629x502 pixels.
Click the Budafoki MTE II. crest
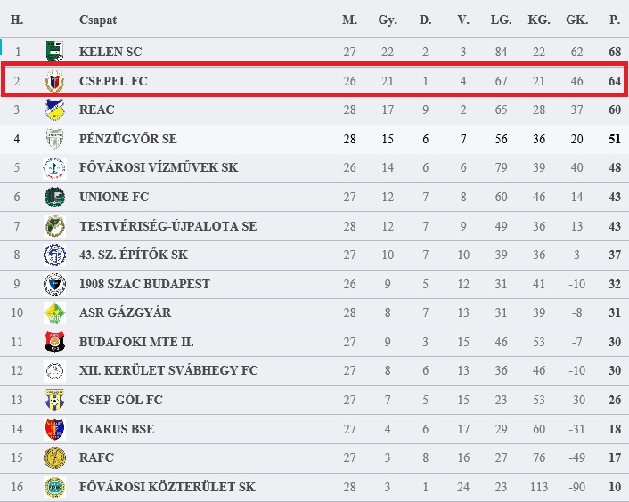pos(54,342)
